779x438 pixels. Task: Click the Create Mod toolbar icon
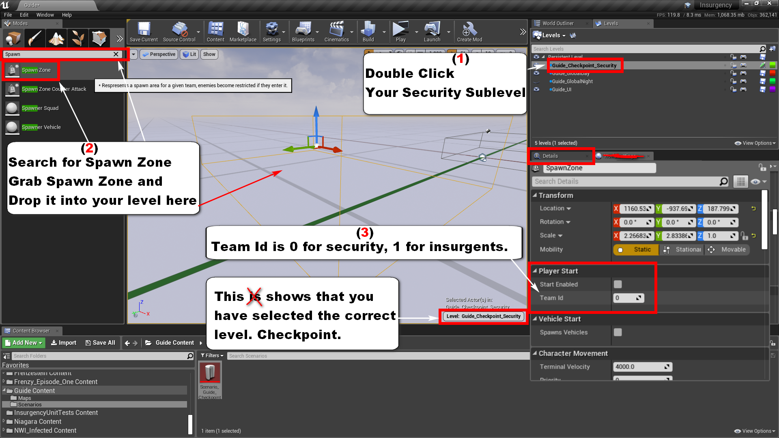pos(469,32)
